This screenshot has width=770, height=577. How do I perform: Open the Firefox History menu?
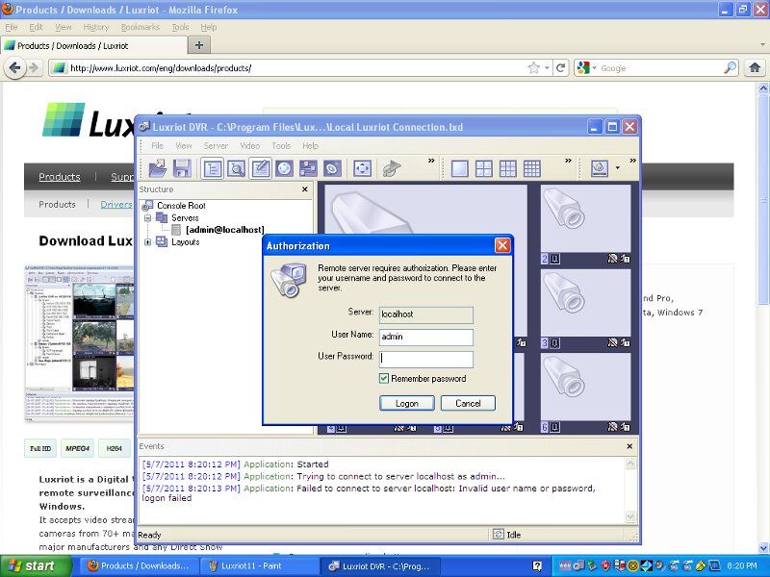tap(95, 27)
